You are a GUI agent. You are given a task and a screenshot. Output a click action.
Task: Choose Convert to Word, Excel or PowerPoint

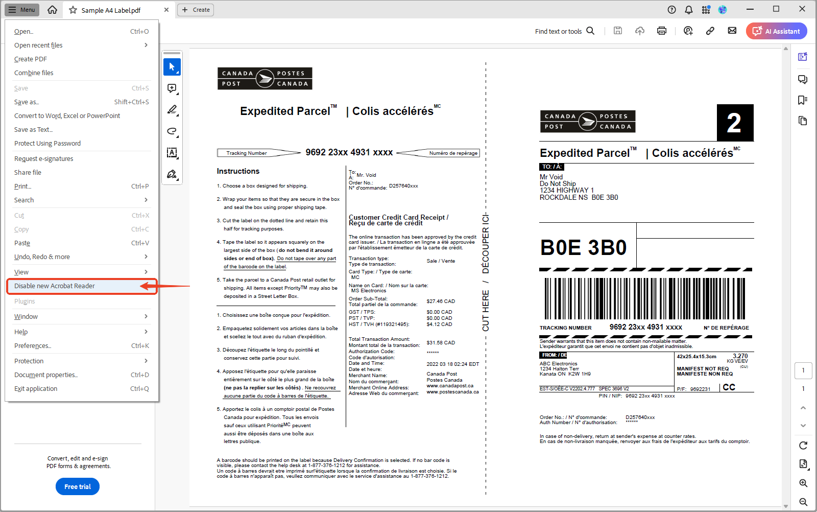[82, 116]
